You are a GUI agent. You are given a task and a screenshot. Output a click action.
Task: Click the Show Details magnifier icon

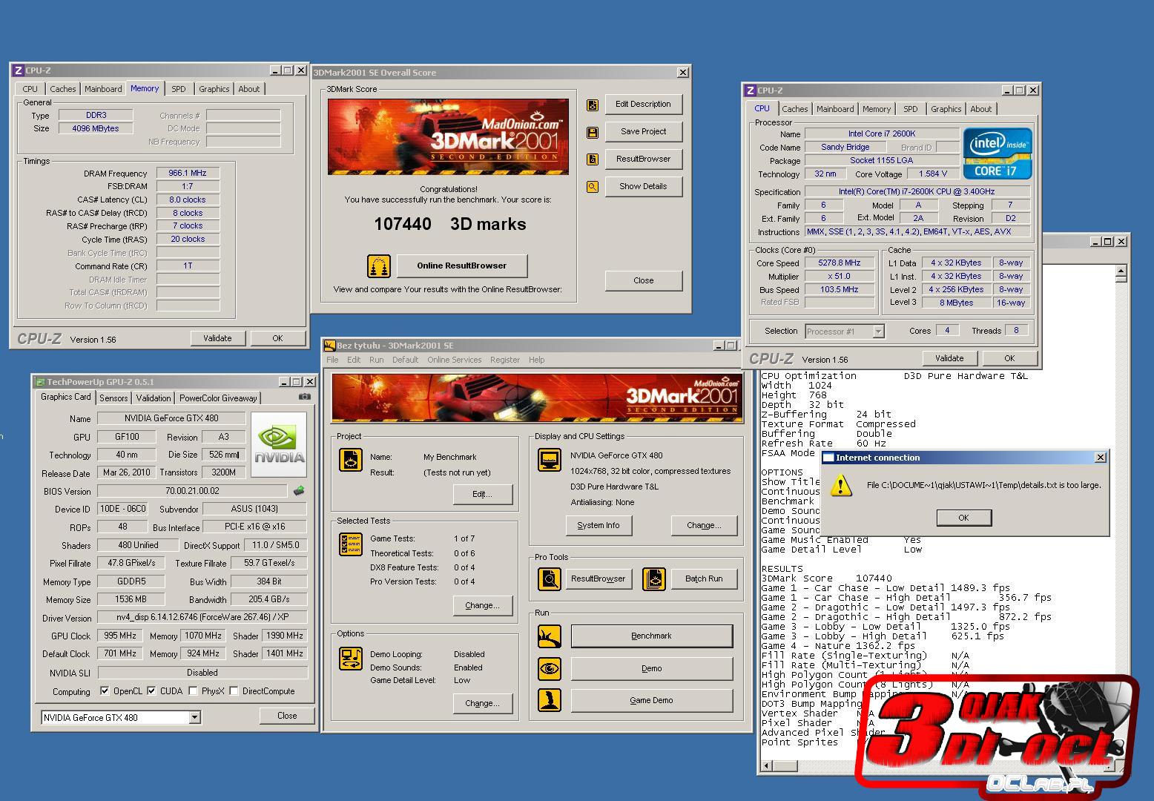coord(593,187)
